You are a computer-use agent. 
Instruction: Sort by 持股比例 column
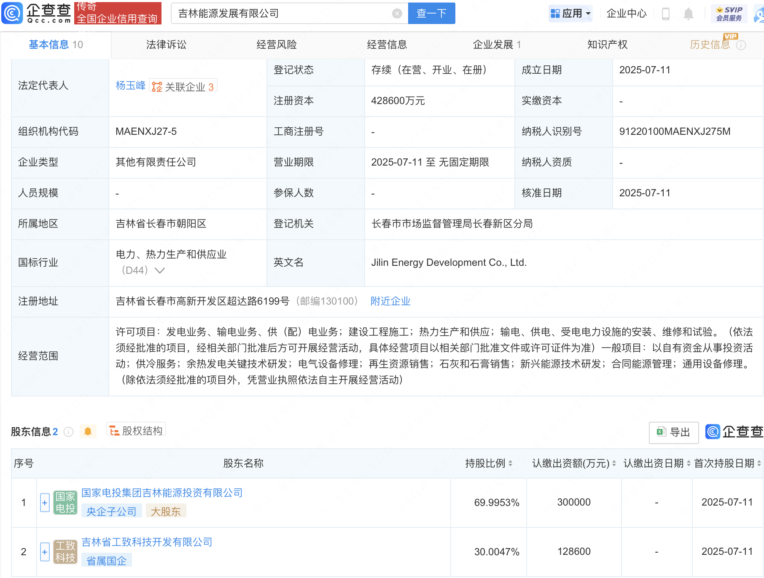[x=510, y=463]
